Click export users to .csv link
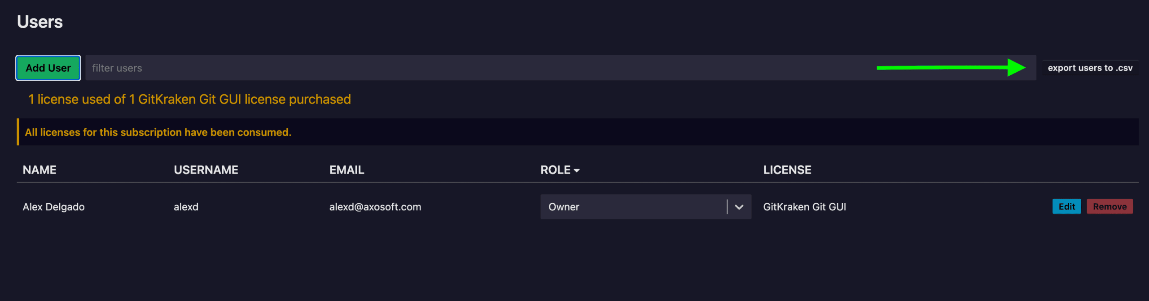 pyautogui.click(x=1090, y=68)
